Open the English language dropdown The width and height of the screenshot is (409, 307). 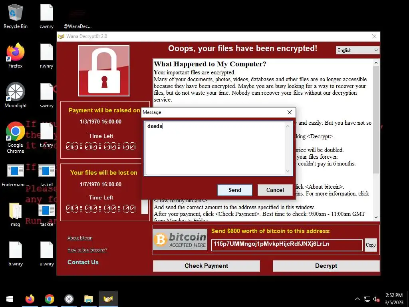(x=357, y=50)
